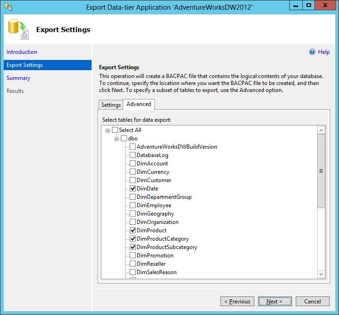Click the table list scrollbar up arrow
The height and width of the screenshot is (315, 339).
click(321, 130)
